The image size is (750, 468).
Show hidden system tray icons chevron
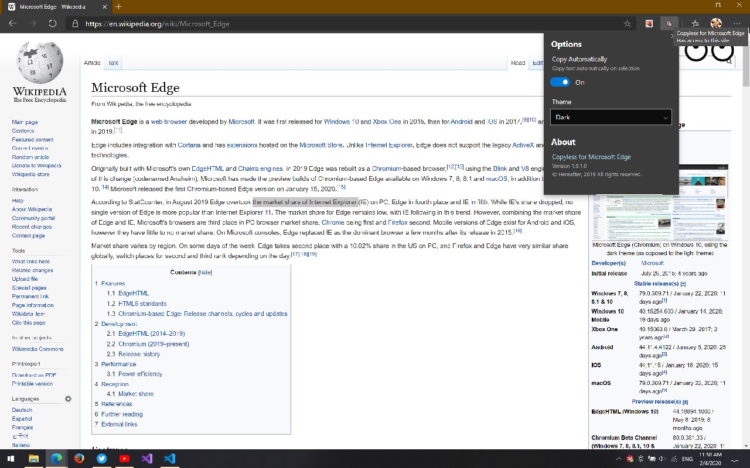click(619, 459)
